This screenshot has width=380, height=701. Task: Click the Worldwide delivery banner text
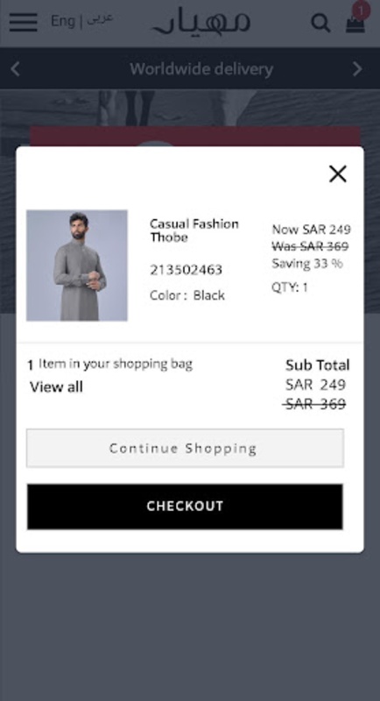[x=201, y=69]
